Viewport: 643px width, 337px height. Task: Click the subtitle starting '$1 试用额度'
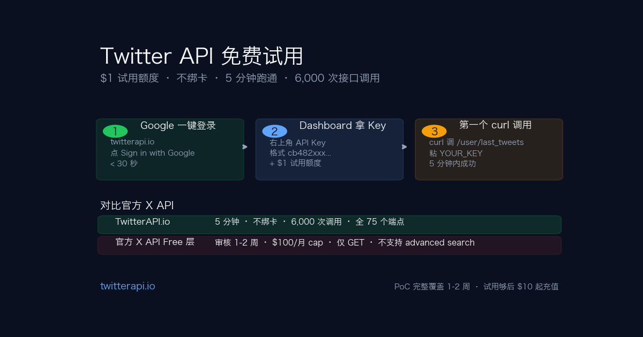pyautogui.click(x=240, y=78)
